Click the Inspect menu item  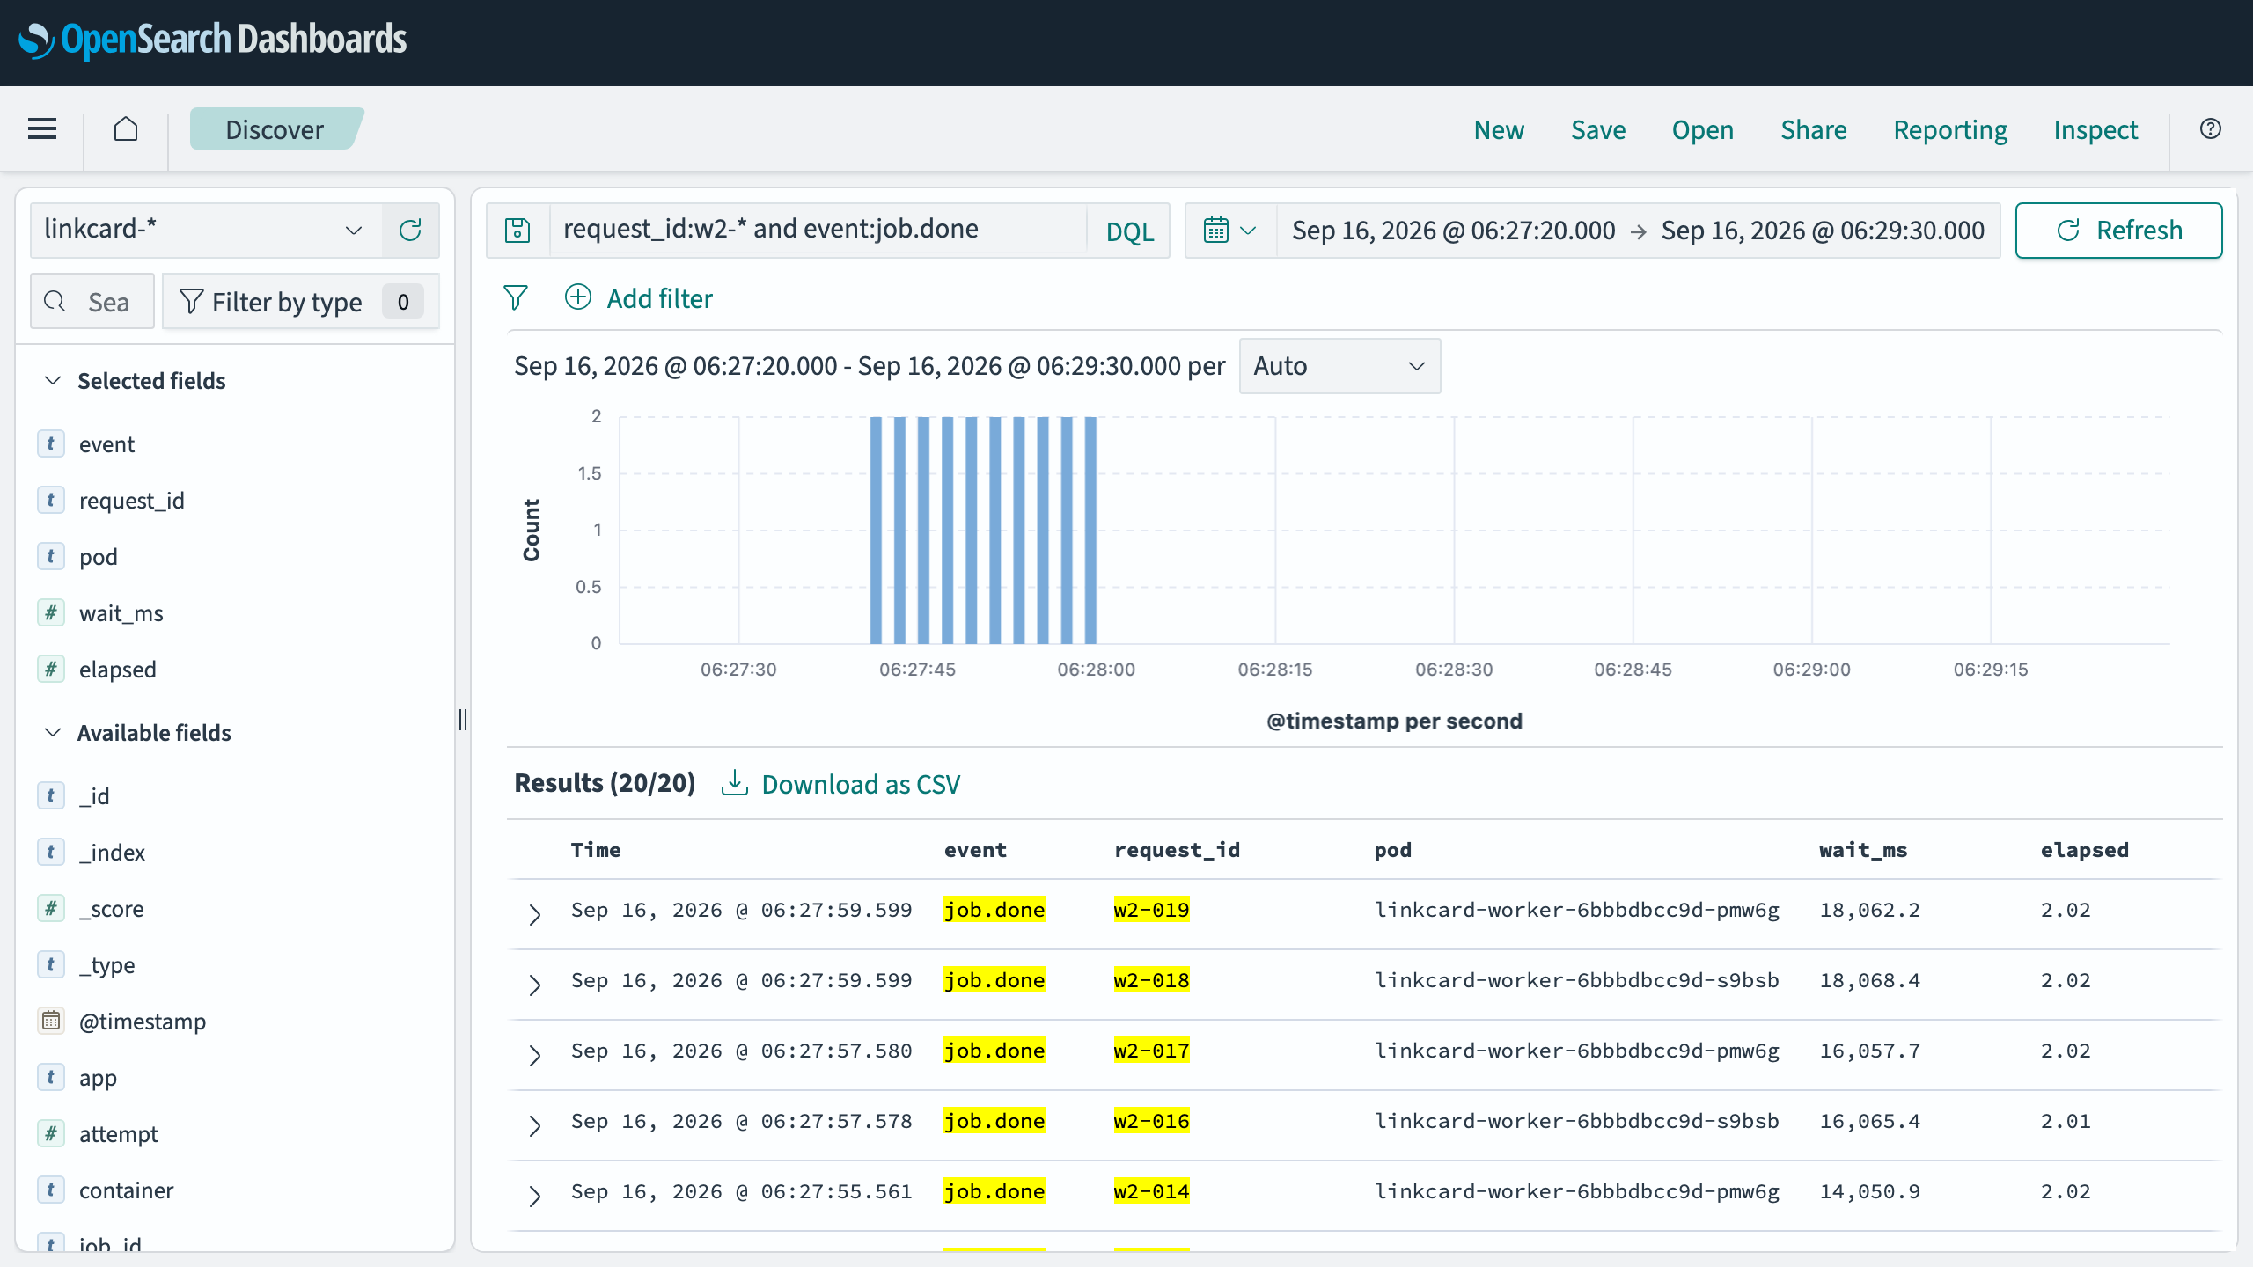click(x=2095, y=129)
